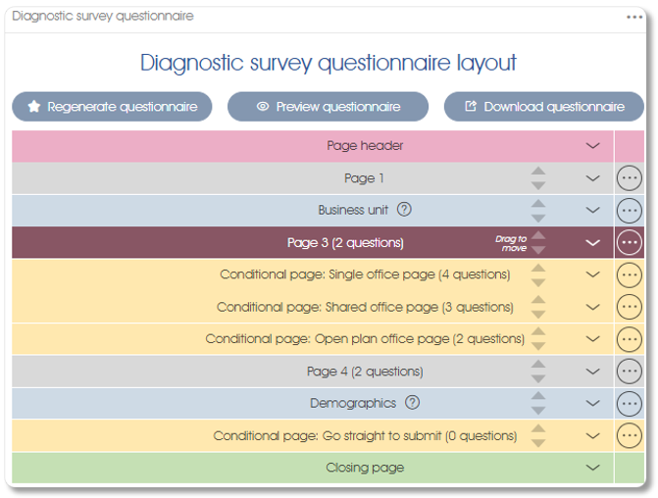Move Page 4 down with the down arrow
The width and height of the screenshot is (658, 498).
click(x=538, y=378)
